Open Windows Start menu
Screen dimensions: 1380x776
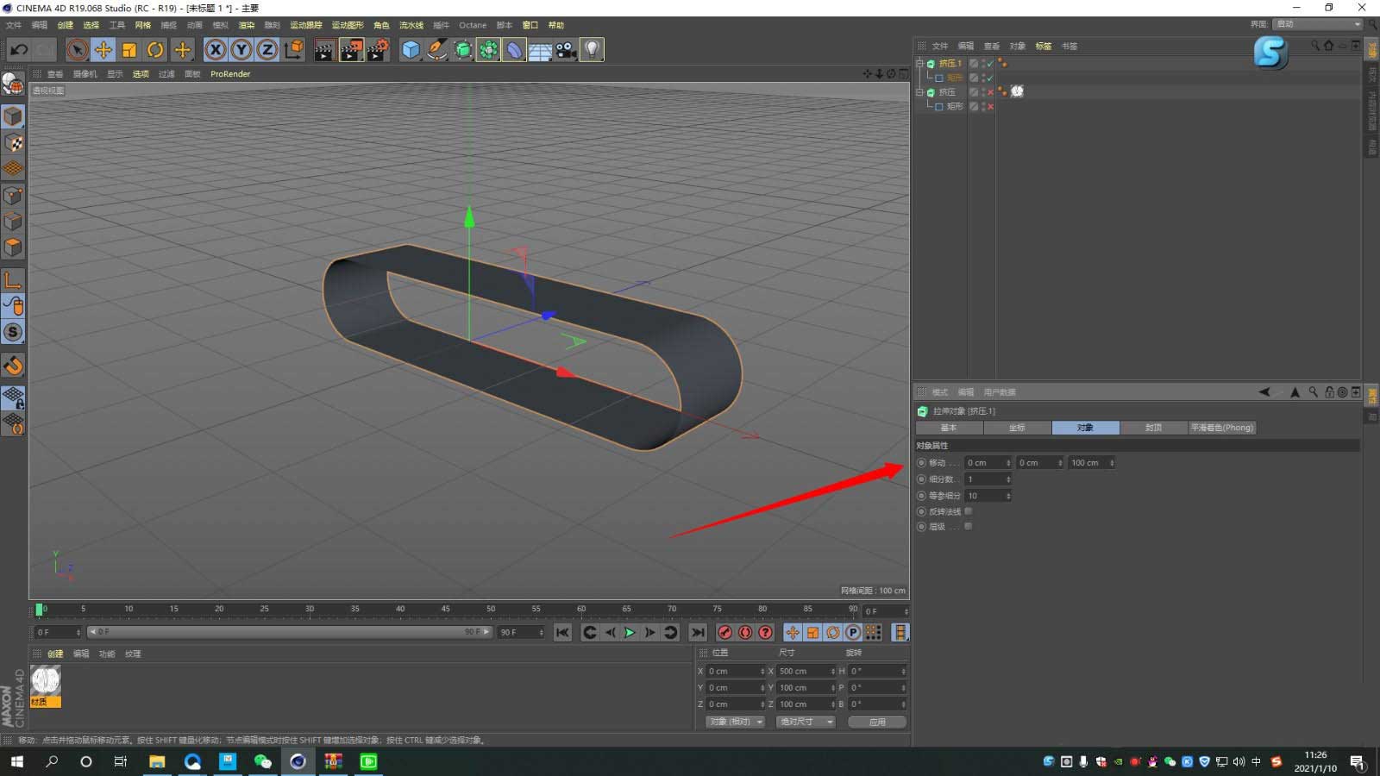(x=17, y=761)
